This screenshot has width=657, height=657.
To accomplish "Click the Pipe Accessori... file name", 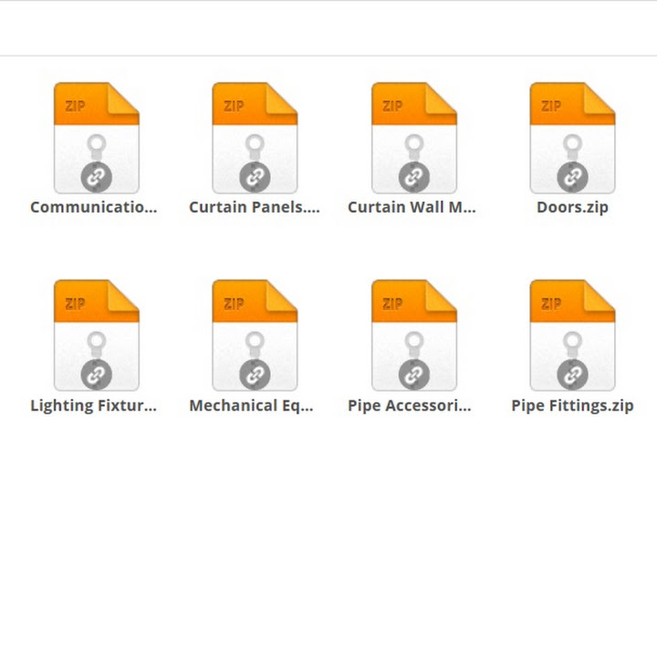I will pos(410,405).
